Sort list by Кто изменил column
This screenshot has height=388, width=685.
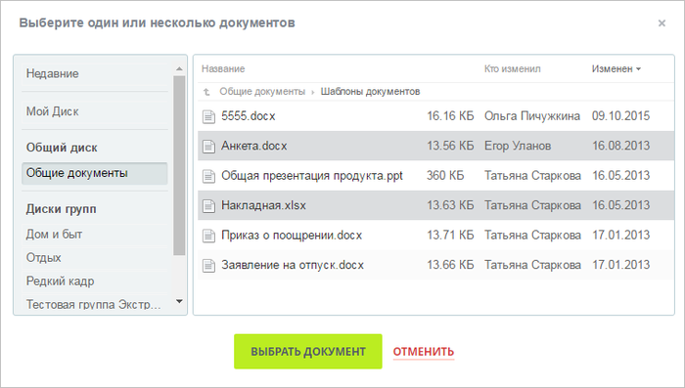513,69
